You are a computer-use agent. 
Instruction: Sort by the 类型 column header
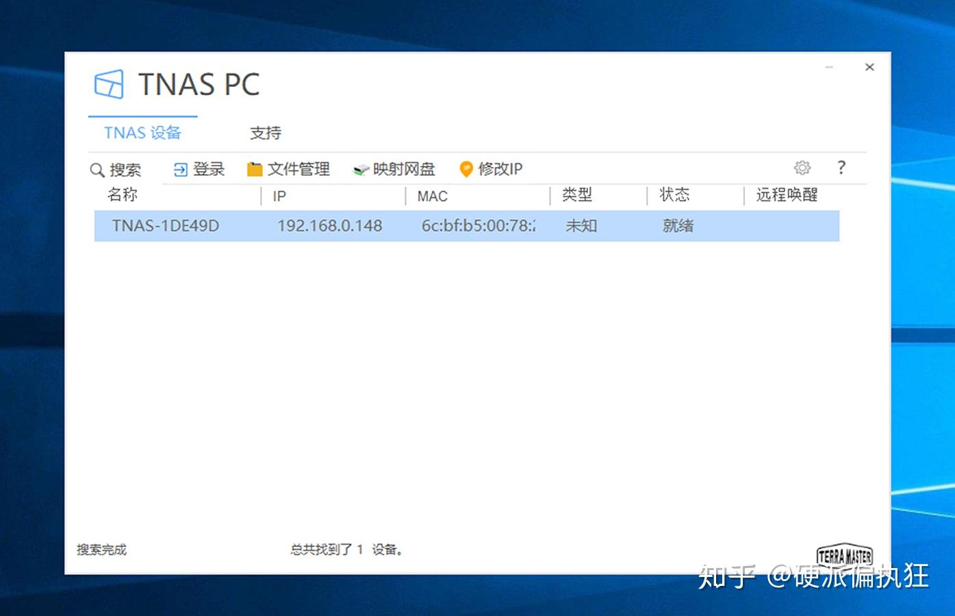(577, 195)
